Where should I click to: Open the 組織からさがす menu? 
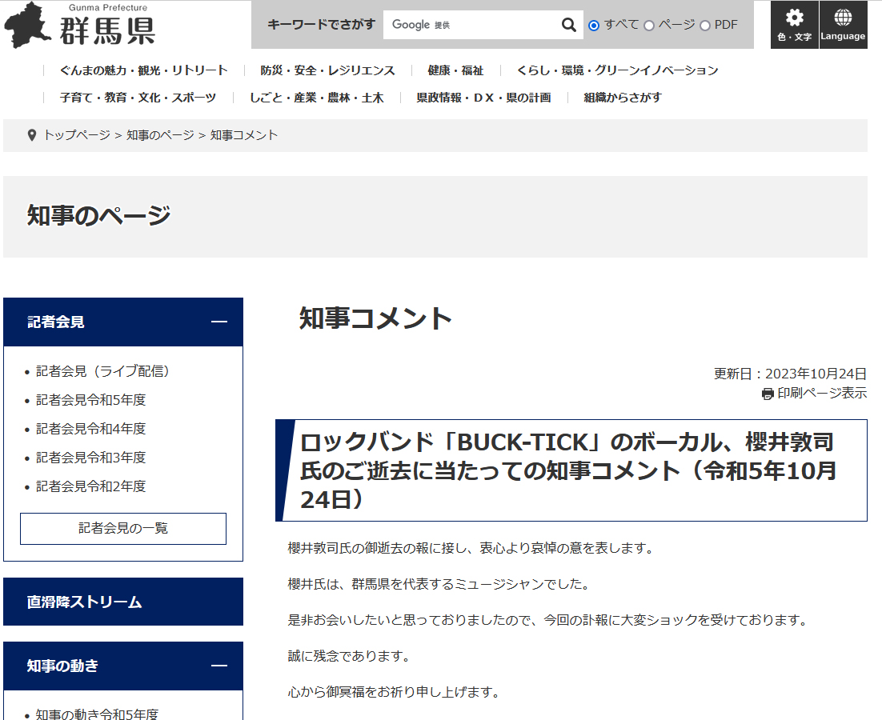[x=623, y=98]
